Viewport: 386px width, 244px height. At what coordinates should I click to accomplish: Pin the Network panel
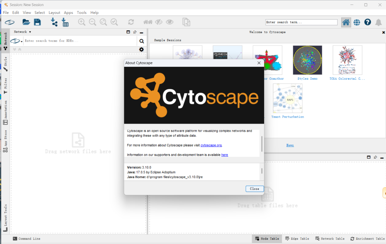tap(135, 32)
